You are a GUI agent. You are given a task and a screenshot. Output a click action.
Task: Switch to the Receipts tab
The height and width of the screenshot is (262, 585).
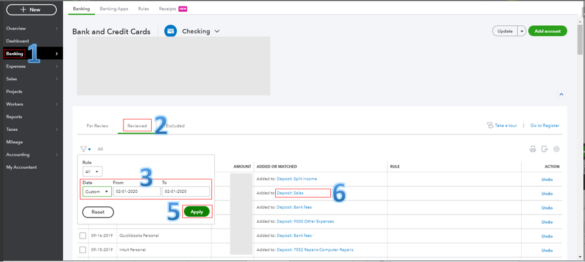coord(167,9)
